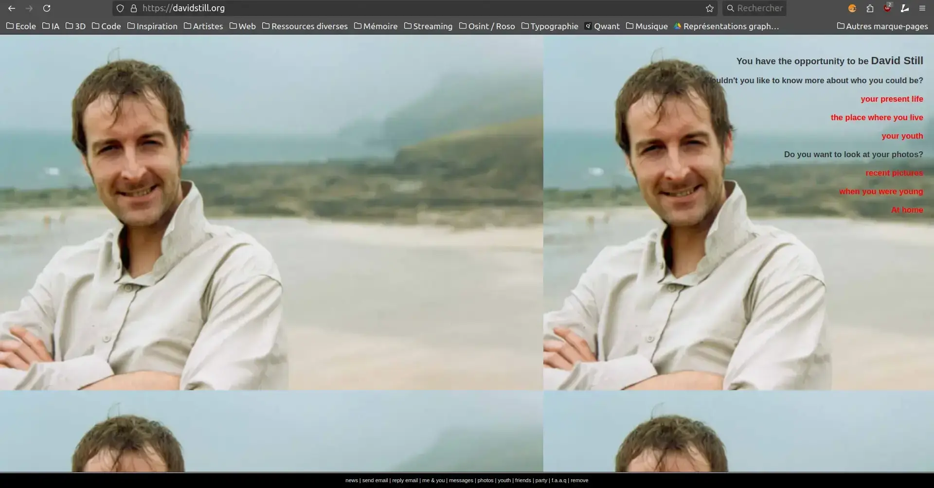Select 'photos' in the bottom navigation
The image size is (934, 488).
click(x=485, y=480)
